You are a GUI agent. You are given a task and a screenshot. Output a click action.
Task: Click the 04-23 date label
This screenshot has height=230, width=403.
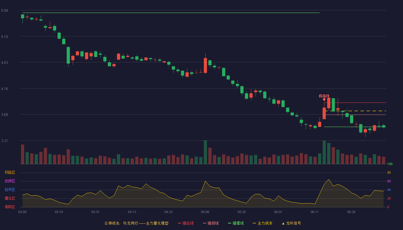(168, 212)
